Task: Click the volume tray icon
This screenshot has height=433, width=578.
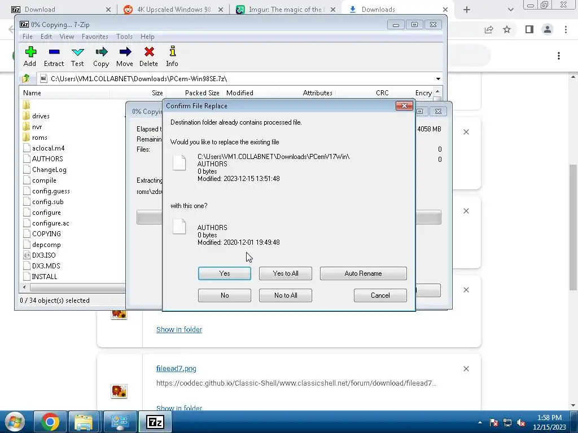Action: tap(521, 423)
